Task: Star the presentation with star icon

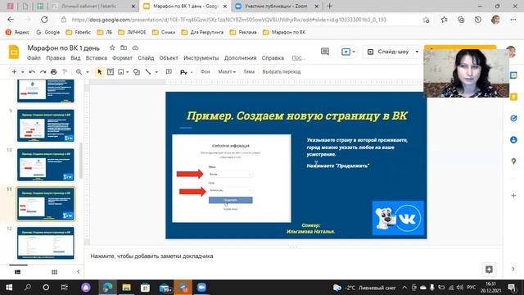Action: click(112, 48)
